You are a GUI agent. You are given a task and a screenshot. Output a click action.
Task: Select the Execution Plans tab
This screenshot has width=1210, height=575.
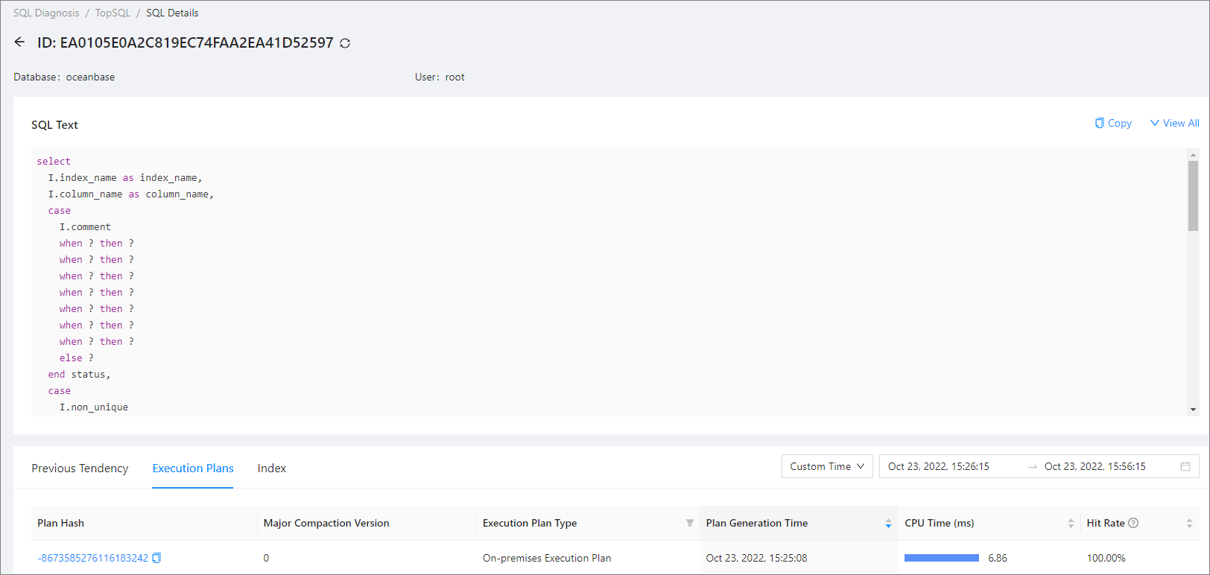click(193, 468)
